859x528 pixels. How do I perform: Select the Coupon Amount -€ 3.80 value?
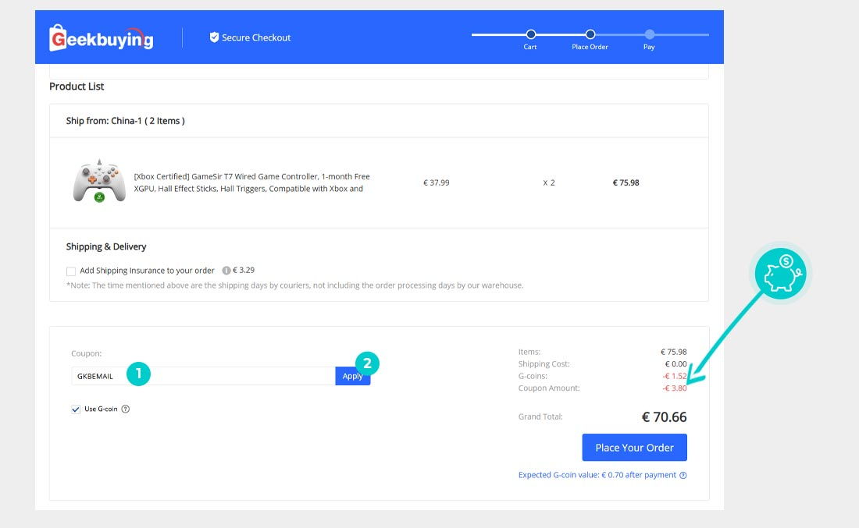coord(675,388)
